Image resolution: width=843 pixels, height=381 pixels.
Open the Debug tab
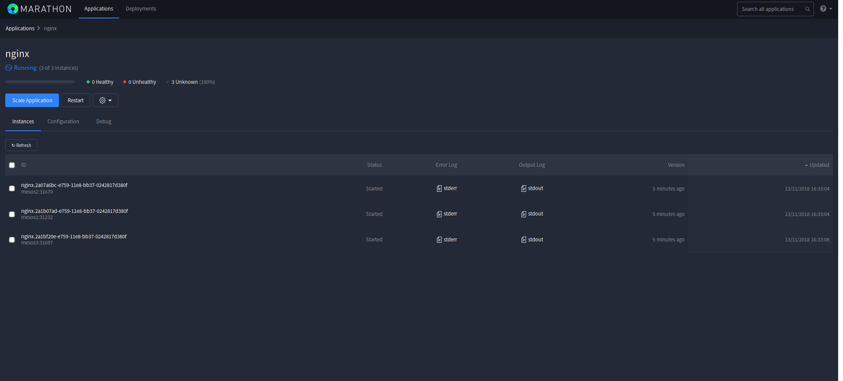pyautogui.click(x=104, y=122)
